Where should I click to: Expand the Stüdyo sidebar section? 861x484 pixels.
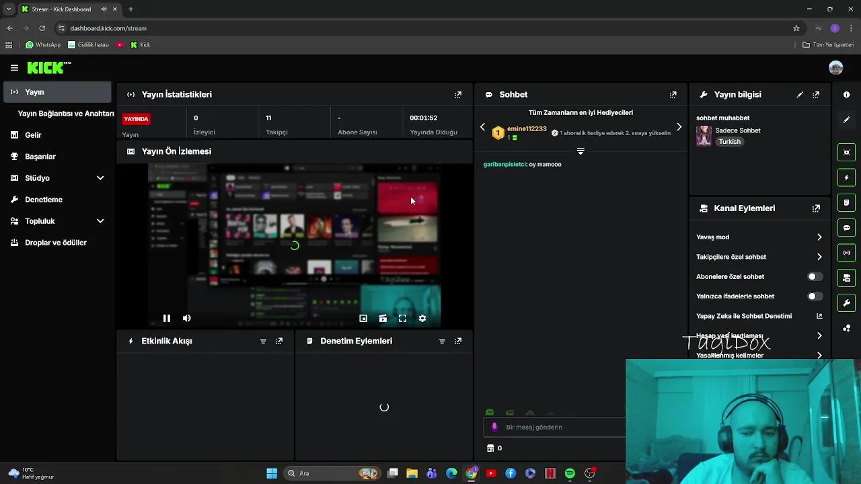[100, 178]
